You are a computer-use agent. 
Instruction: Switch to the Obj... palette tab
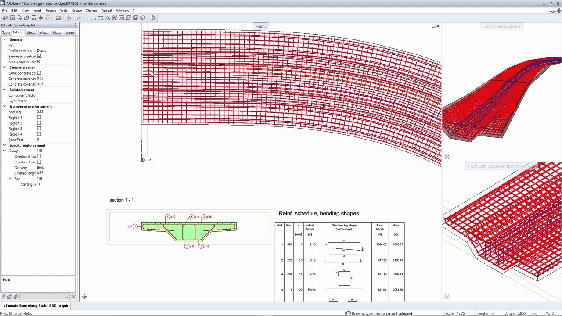tap(57, 32)
